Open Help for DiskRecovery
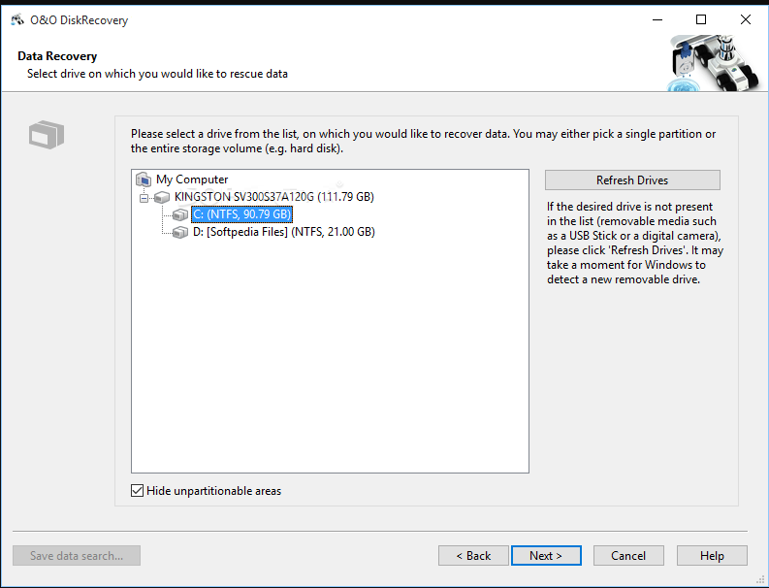Screen dimensions: 769x588 tap(712, 556)
